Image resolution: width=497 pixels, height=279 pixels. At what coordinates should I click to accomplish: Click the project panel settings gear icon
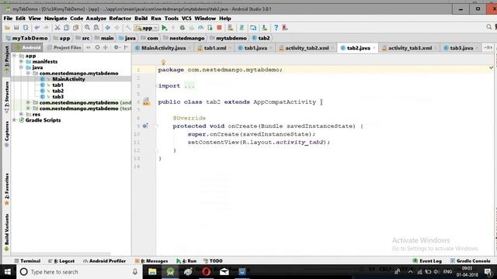[116, 47]
